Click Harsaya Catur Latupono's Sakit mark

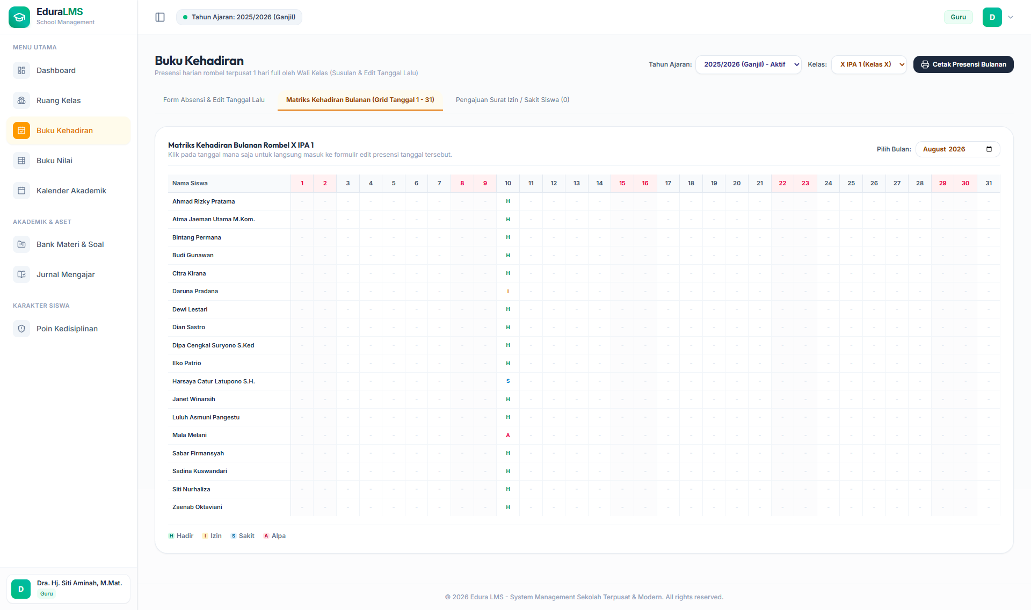pyautogui.click(x=508, y=381)
